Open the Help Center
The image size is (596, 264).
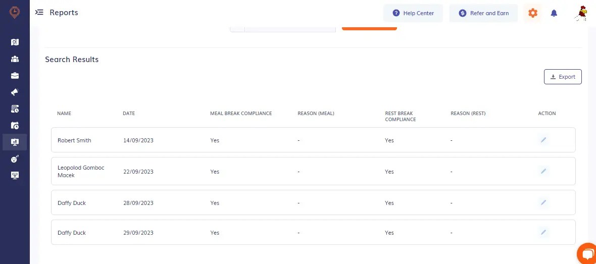pyautogui.click(x=413, y=13)
